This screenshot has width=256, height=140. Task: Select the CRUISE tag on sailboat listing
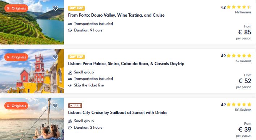click(x=75, y=106)
